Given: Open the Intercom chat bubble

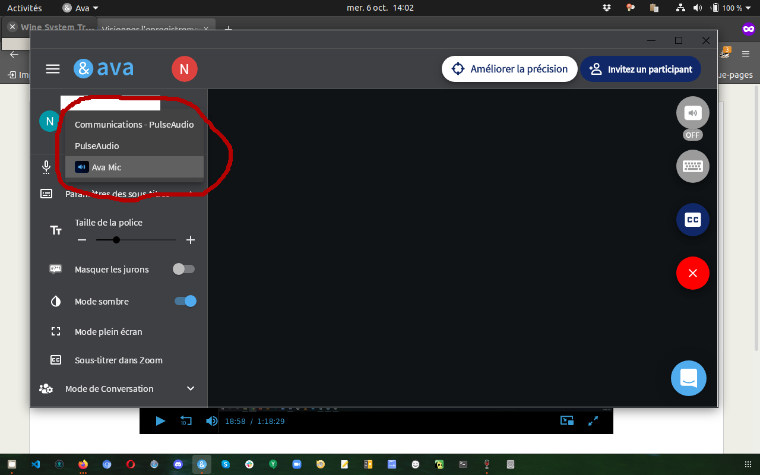Looking at the screenshot, I should 689,378.
